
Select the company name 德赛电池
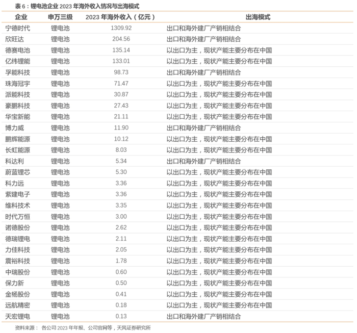coord(17,50)
